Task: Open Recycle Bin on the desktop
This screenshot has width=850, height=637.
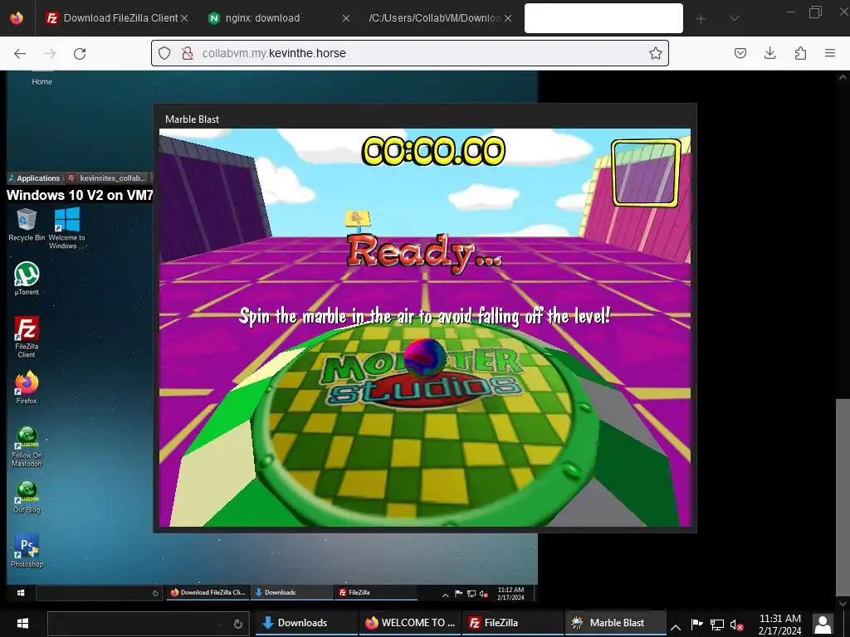Action: (27, 225)
